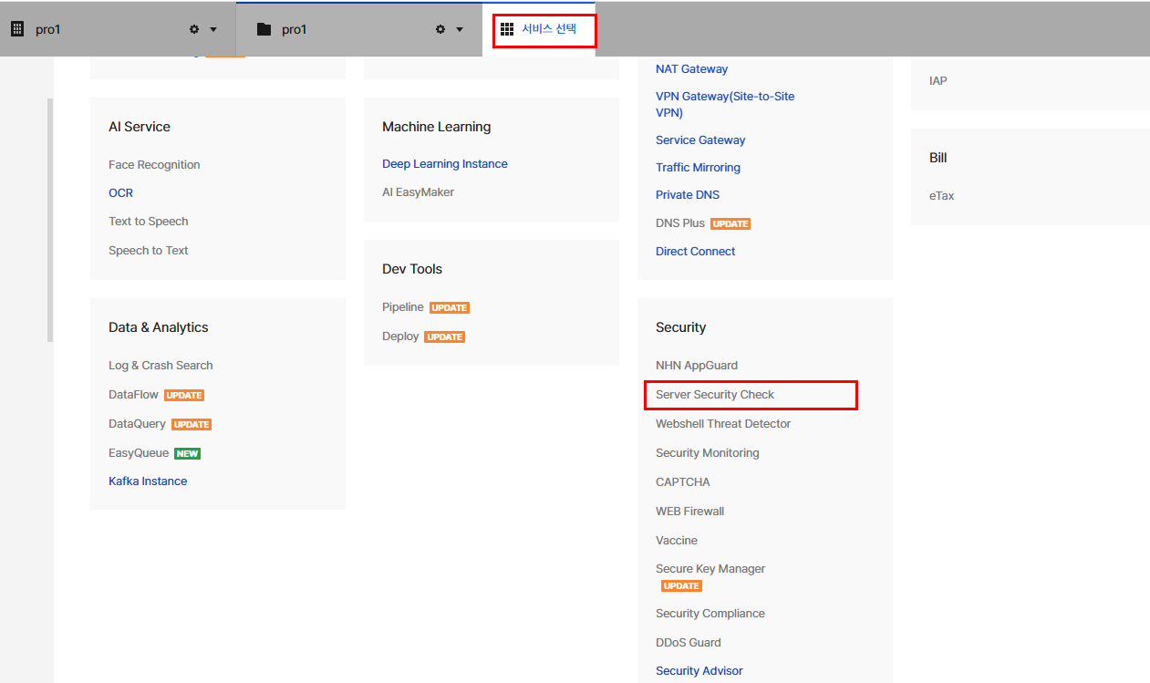
Task: Open WEB Firewall
Action: coord(689,512)
